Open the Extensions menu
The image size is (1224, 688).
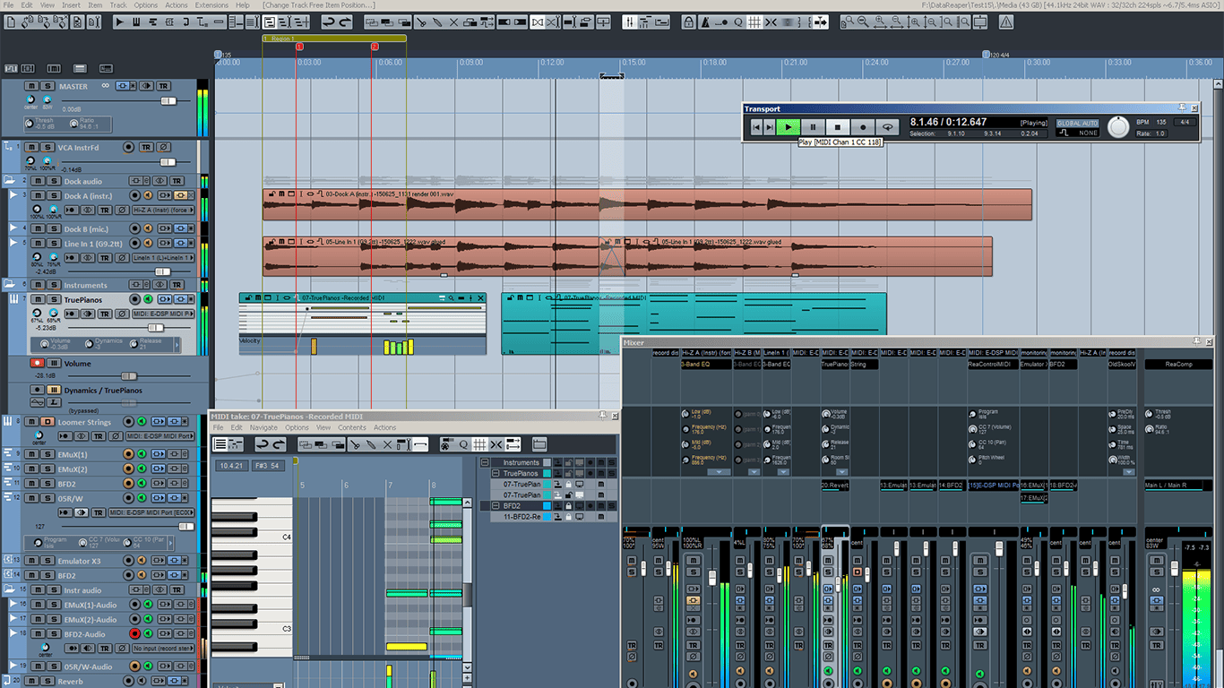211,5
